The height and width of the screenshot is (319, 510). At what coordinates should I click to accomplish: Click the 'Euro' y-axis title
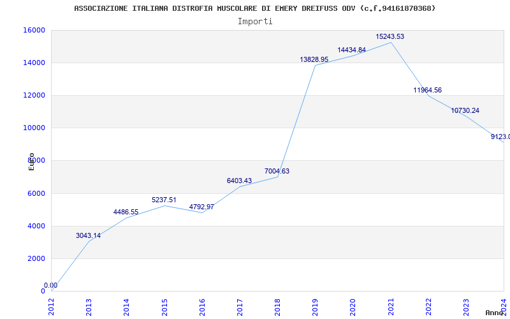click(31, 161)
